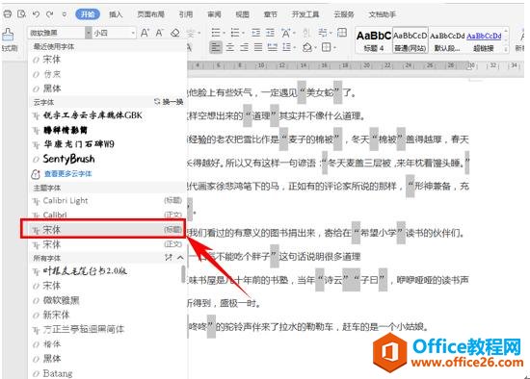Image resolution: width=530 pixels, height=379 pixels.
Task: Increase font size with larger A icon
Action: coord(145,33)
